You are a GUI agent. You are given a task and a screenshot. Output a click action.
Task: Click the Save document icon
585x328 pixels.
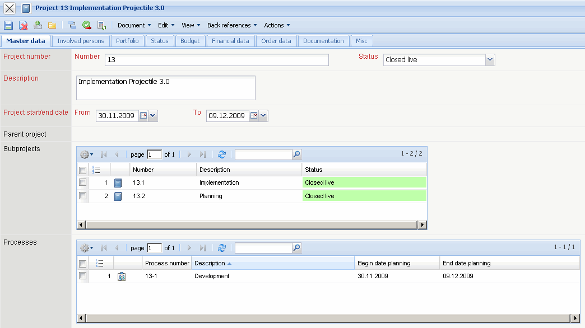(x=8, y=25)
